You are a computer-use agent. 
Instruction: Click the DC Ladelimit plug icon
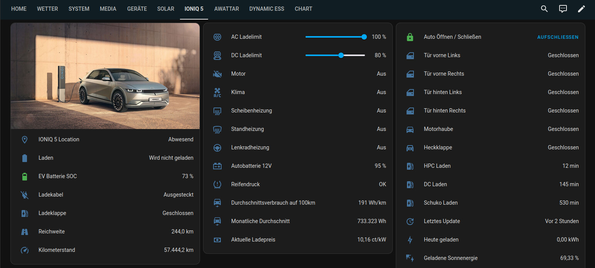point(217,56)
